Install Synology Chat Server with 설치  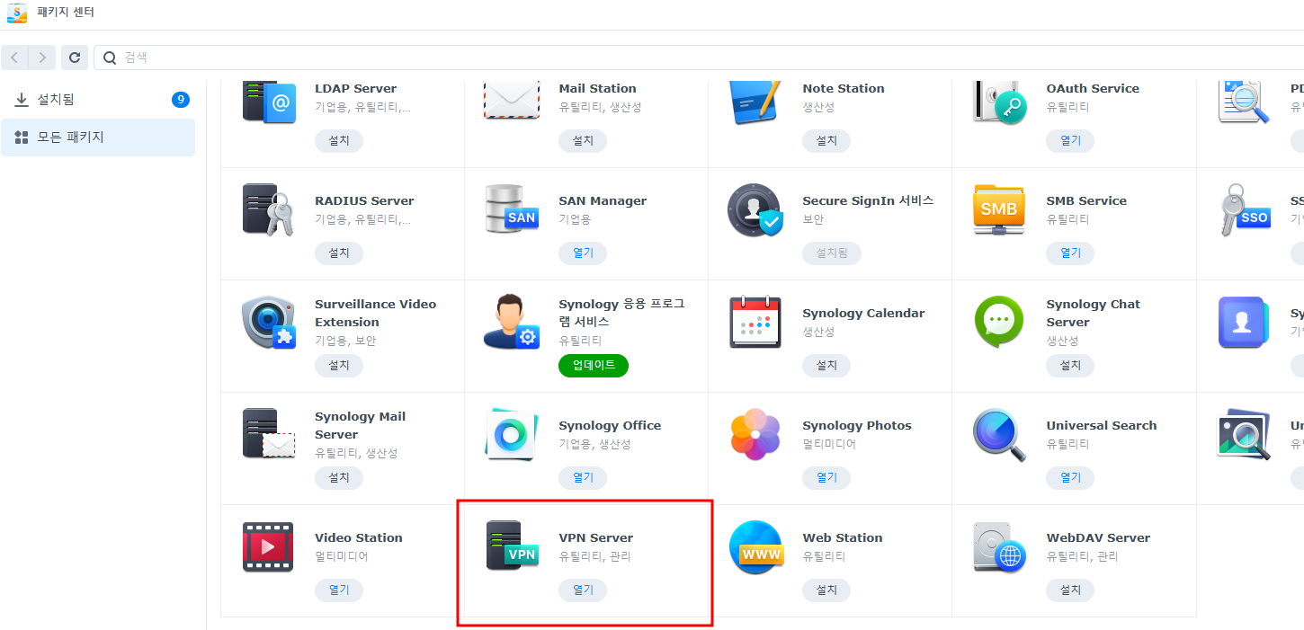(x=1070, y=366)
